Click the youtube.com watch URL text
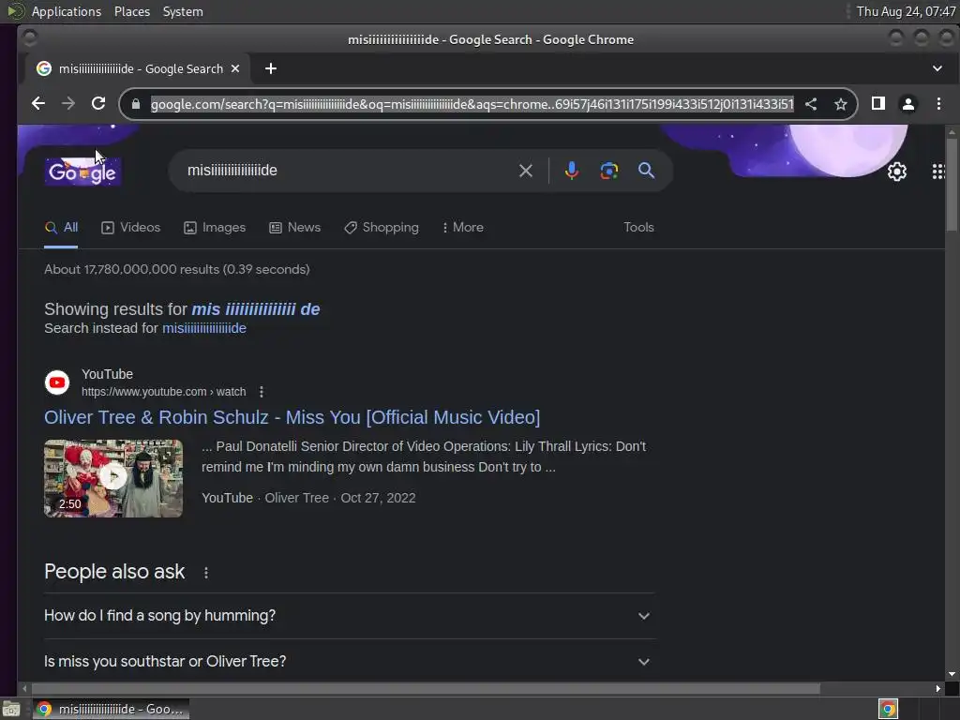Viewport: 960px width, 720px height. [163, 392]
